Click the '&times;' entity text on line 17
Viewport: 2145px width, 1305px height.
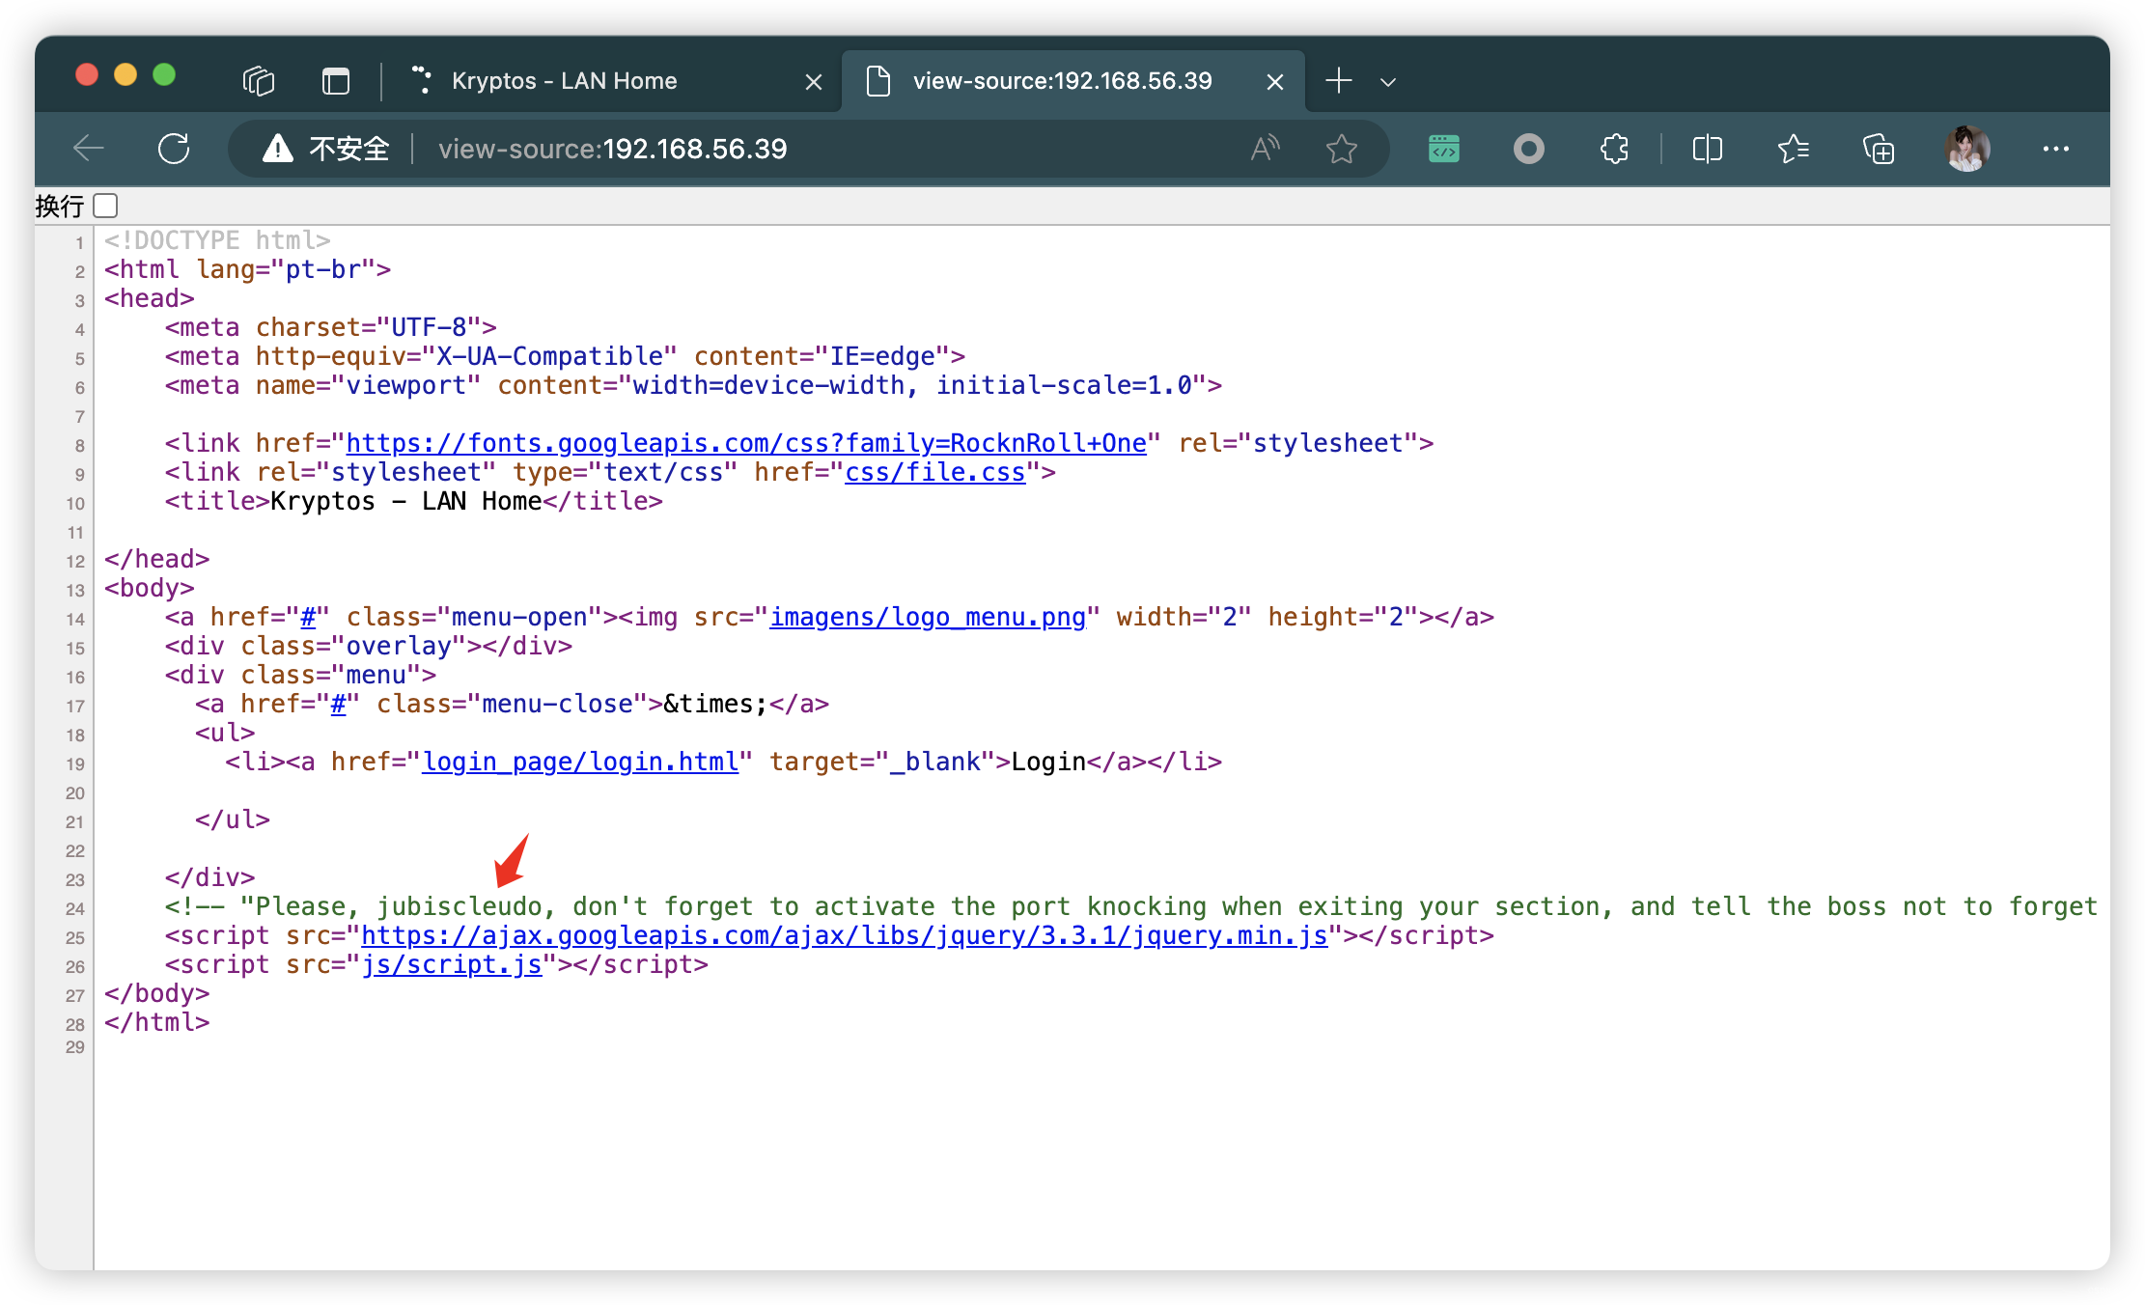point(715,704)
